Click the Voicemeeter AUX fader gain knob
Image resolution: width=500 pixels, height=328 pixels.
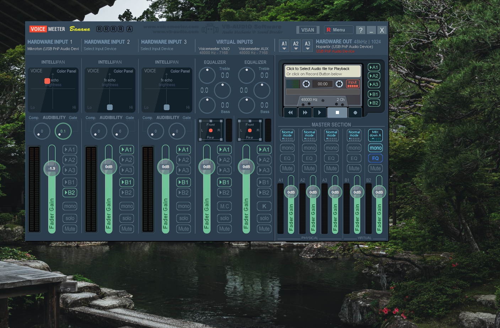[x=246, y=167]
